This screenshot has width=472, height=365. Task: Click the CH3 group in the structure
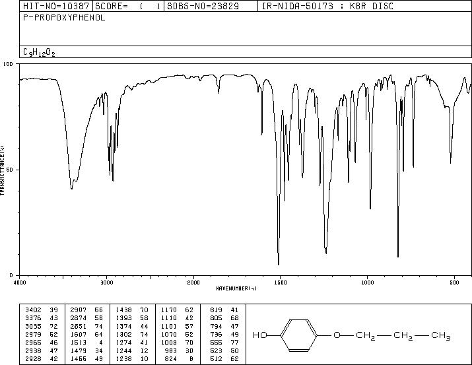click(441, 336)
